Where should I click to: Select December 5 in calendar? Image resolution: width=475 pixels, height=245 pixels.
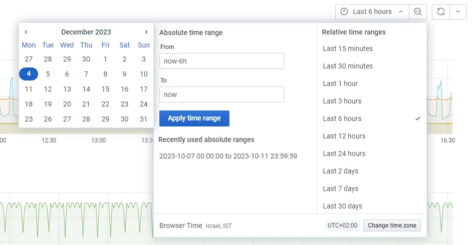[x=48, y=74]
